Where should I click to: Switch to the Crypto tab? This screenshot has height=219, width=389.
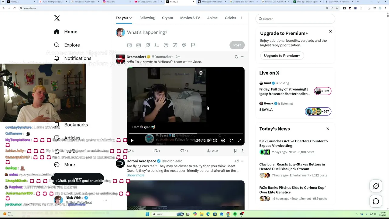[x=167, y=18]
